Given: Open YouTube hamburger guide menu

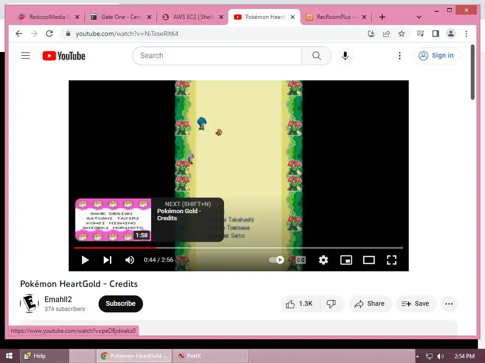Looking at the screenshot, I should coord(26,56).
